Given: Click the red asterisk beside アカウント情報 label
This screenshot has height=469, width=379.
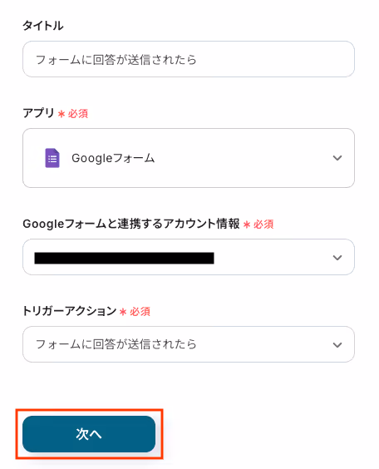Looking at the screenshot, I should pyautogui.click(x=247, y=225).
